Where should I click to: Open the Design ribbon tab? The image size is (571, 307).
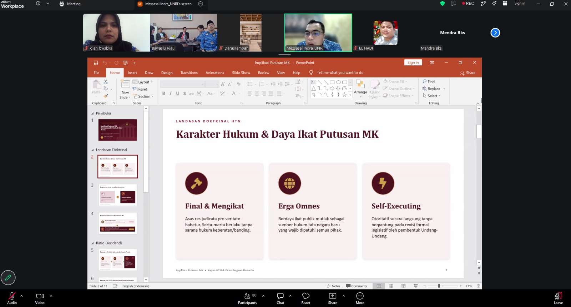click(x=167, y=73)
